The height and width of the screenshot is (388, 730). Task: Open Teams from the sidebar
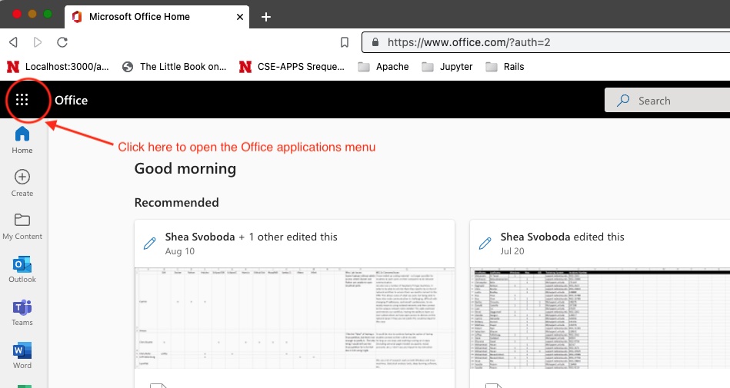pos(22,312)
